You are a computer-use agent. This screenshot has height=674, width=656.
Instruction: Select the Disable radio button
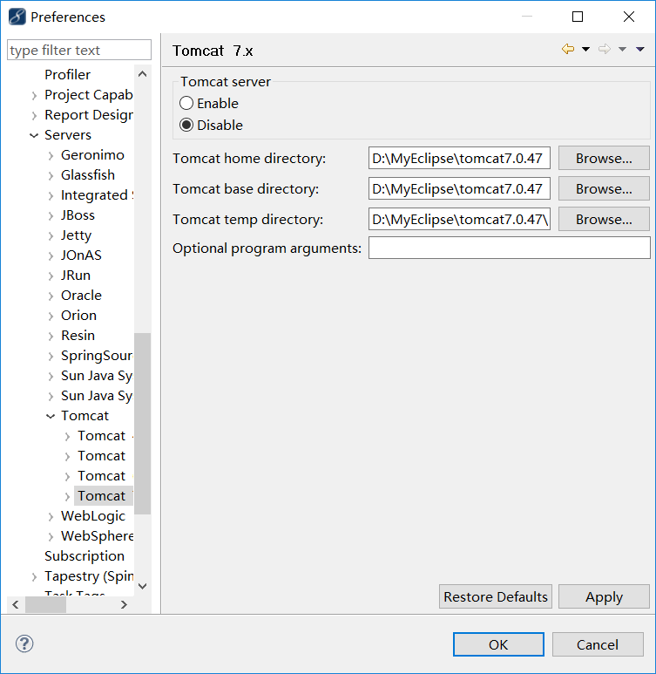tap(186, 126)
